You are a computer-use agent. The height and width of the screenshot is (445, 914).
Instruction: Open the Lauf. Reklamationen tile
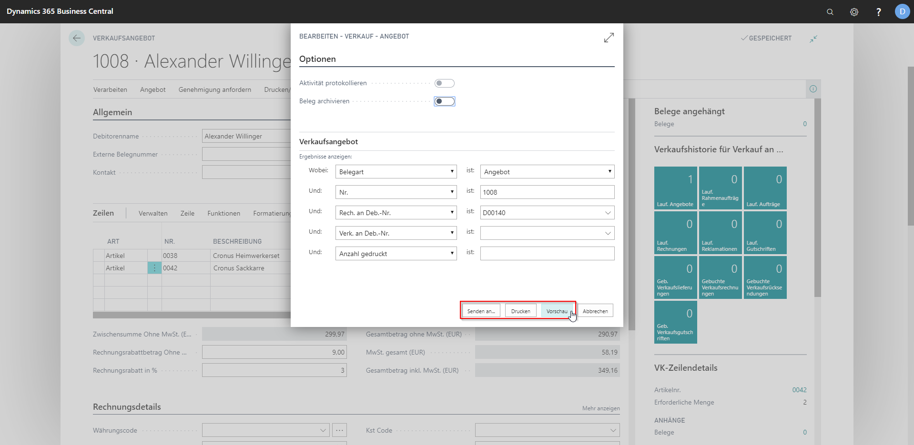point(720,233)
